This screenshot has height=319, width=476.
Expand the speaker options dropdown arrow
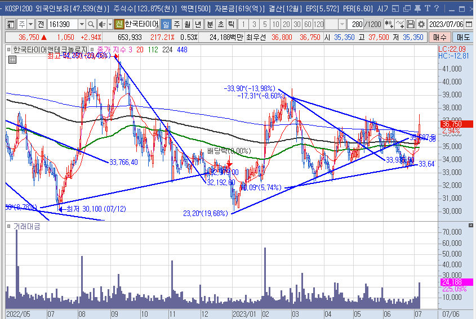110,24
